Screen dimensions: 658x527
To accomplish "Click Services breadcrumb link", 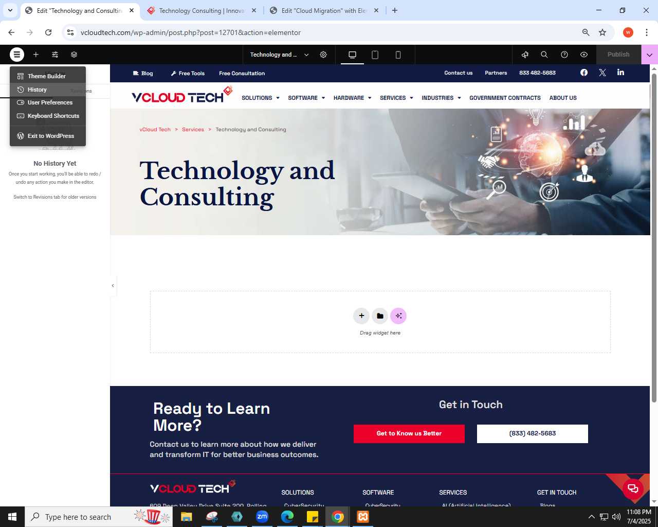I will click(x=193, y=130).
